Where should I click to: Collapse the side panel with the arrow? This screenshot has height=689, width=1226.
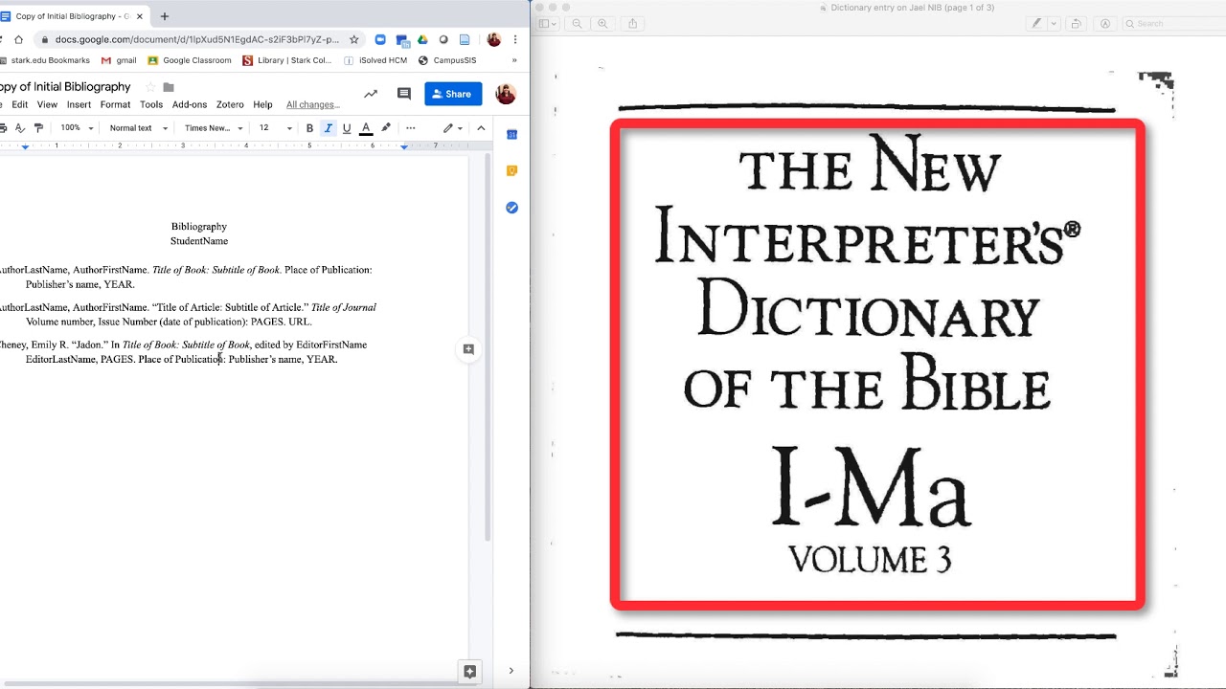tap(511, 671)
